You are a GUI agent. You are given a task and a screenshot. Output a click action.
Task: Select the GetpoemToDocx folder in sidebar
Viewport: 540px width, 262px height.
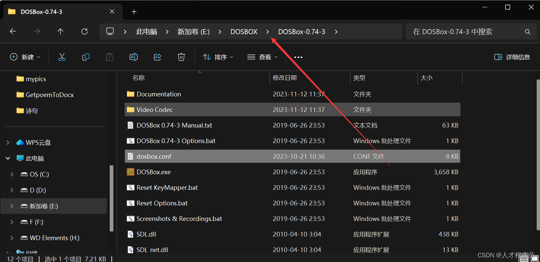pyautogui.click(x=50, y=95)
